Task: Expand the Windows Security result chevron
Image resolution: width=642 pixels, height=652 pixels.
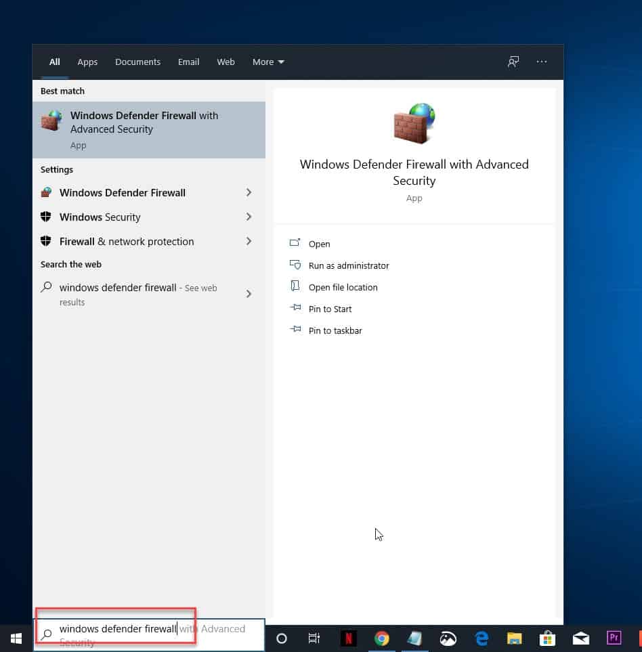Action: (249, 217)
